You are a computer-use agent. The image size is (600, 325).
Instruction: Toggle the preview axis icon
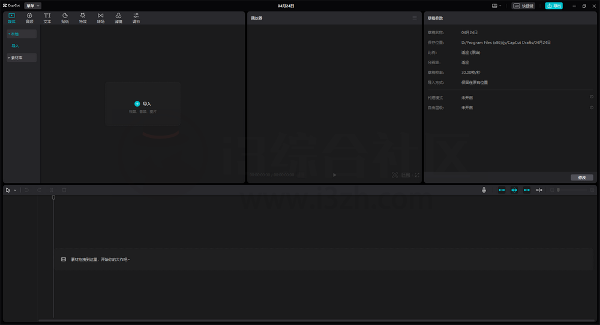pos(539,190)
